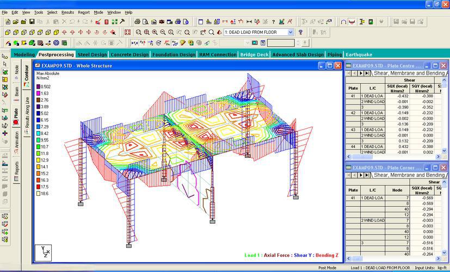Switch to the Steel Design tab

pyautogui.click(x=92, y=54)
